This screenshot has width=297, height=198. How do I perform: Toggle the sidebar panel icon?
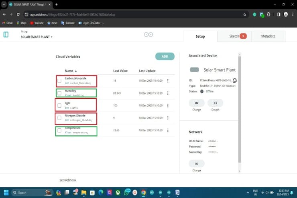(6, 35)
